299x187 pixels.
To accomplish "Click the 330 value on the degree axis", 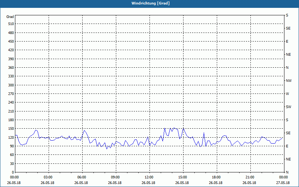I will (11, 76).
